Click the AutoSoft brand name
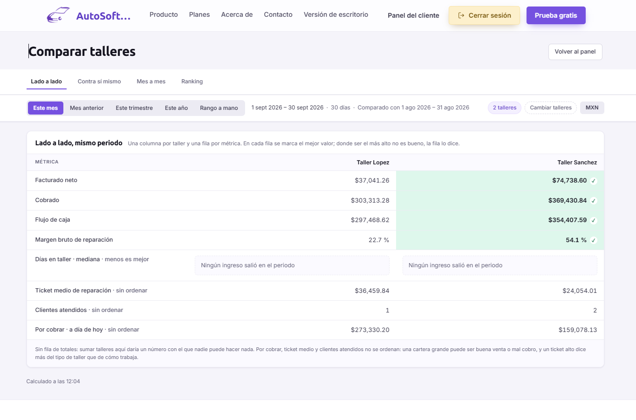 coord(103,16)
